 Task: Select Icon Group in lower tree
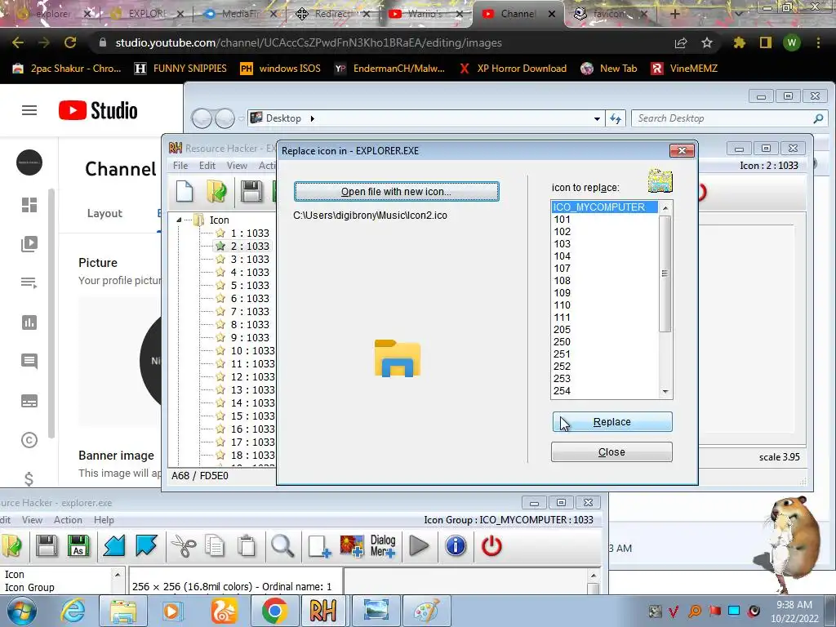coord(29,588)
